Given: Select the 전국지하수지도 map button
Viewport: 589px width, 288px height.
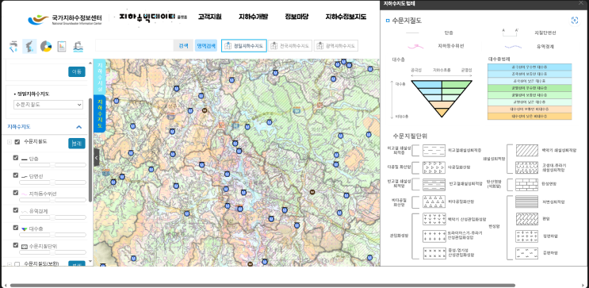Looking at the screenshot, I should pos(290,46).
